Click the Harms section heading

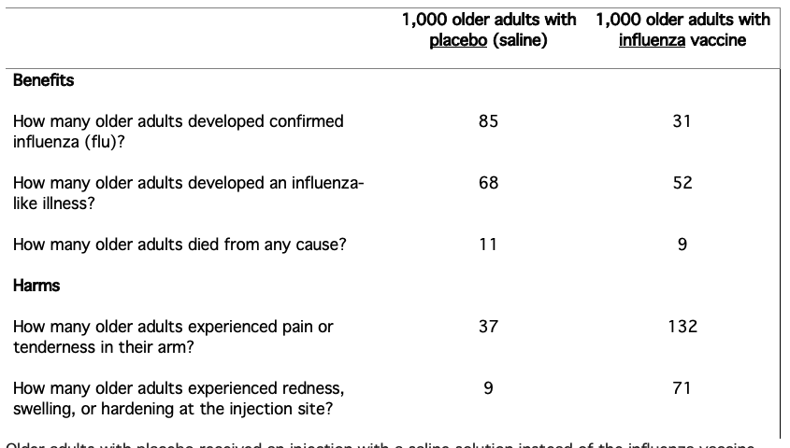[36, 286]
